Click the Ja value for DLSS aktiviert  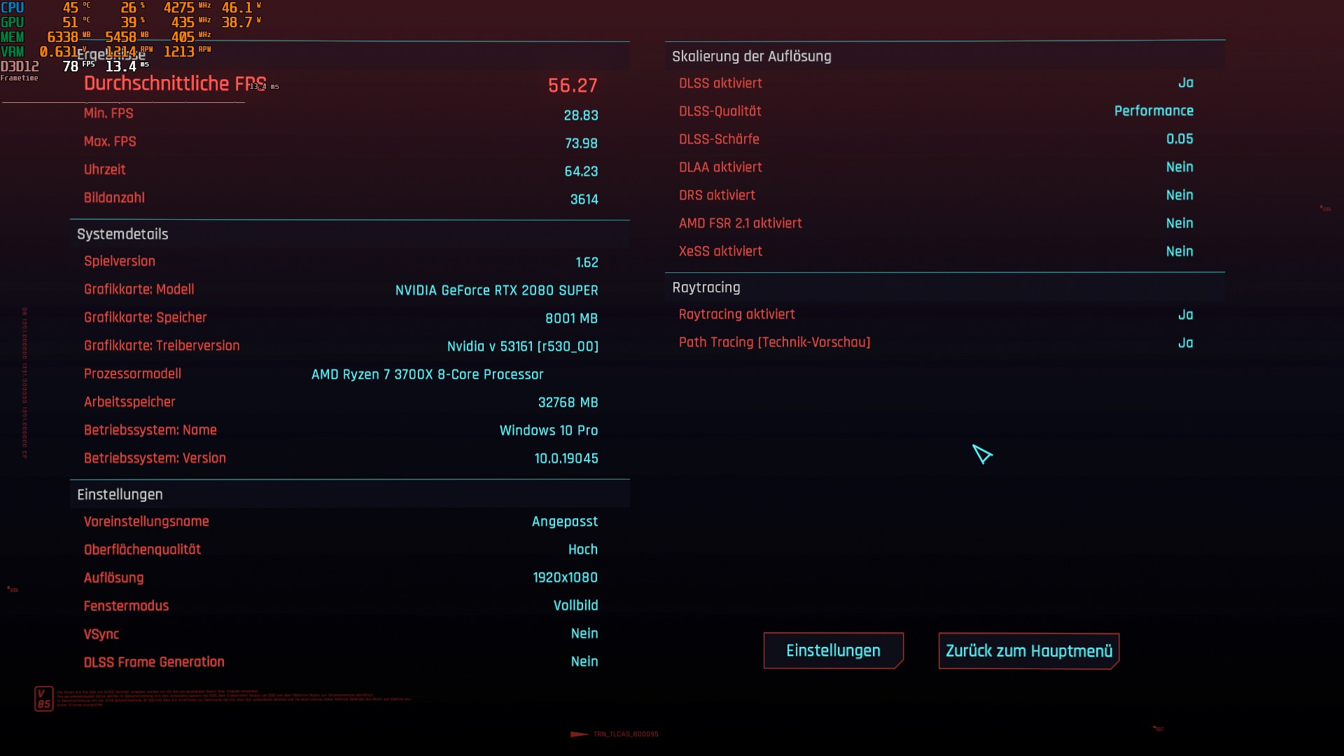(x=1185, y=83)
